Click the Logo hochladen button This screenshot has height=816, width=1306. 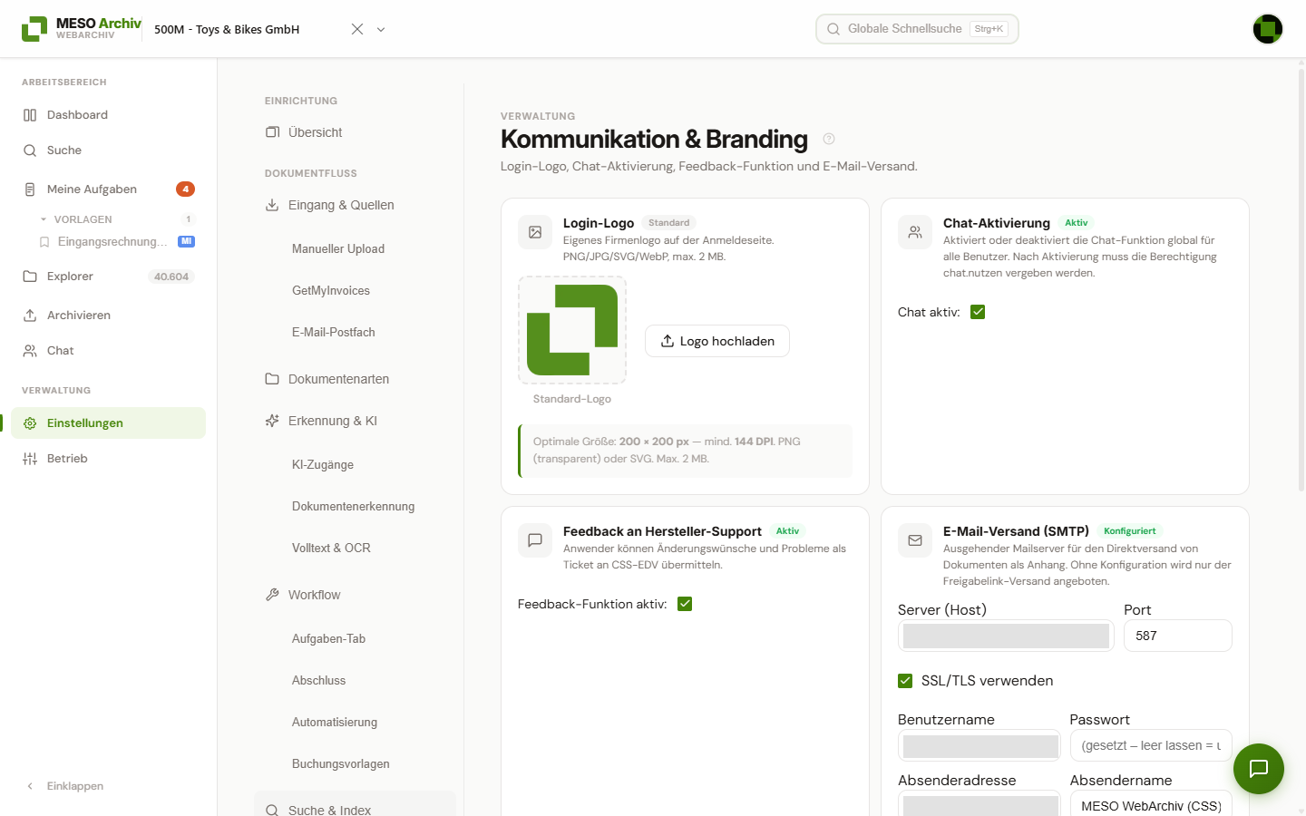[717, 341]
